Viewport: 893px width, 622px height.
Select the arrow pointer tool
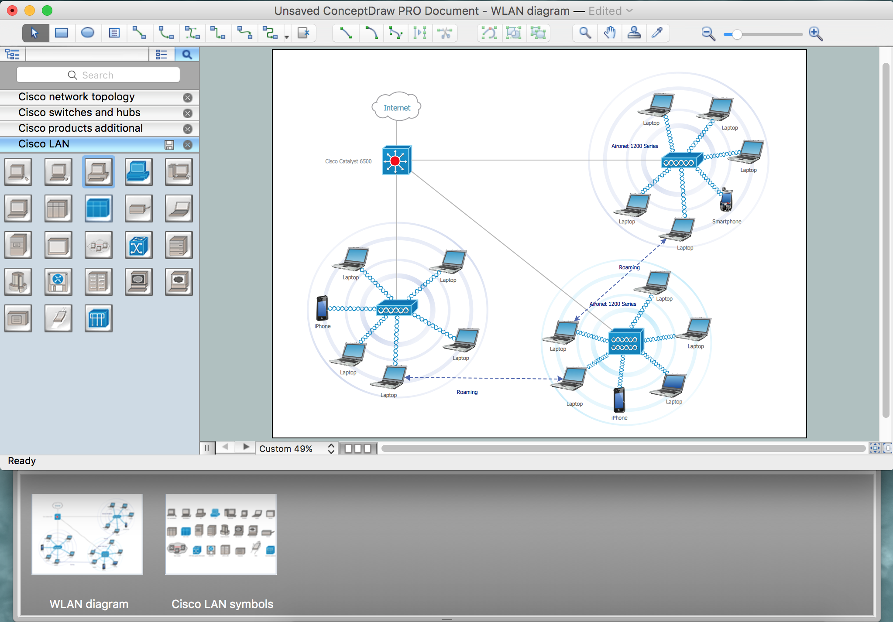pyautogui.click(x=35, y=33)
